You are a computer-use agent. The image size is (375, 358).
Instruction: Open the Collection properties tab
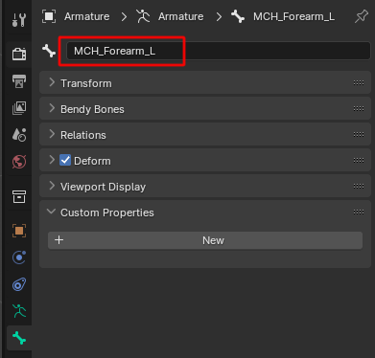coord(19,196)
